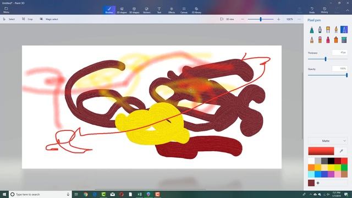Collapse the top ribbon with chevron
This screenshot has height=198, width=352.
[x=348, y=10]
